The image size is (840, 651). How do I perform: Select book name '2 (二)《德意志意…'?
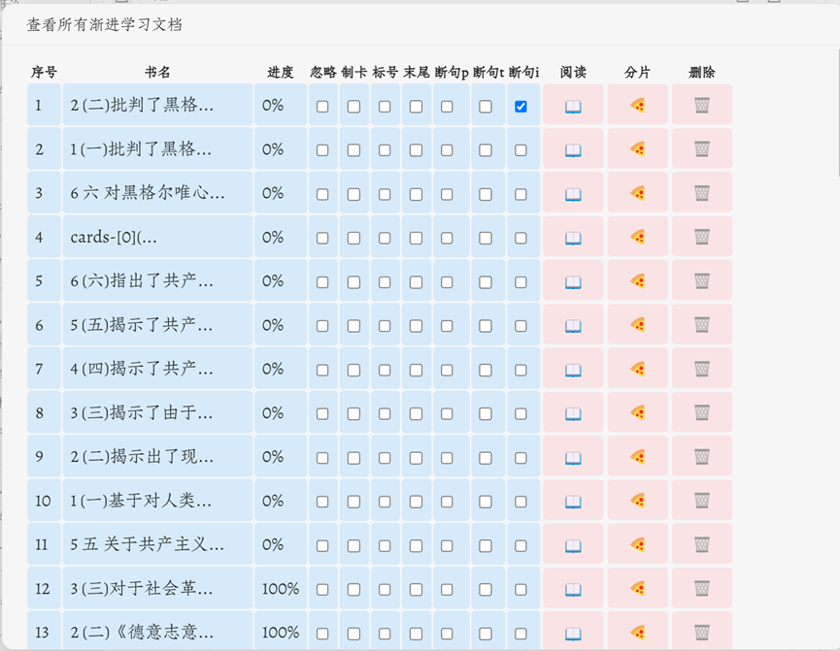(x=157, y=631)
